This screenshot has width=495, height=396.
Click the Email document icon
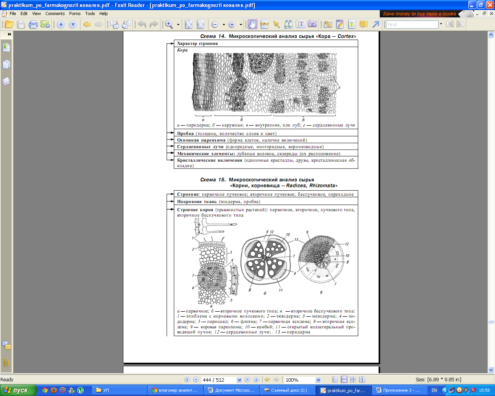coord(45,24)
